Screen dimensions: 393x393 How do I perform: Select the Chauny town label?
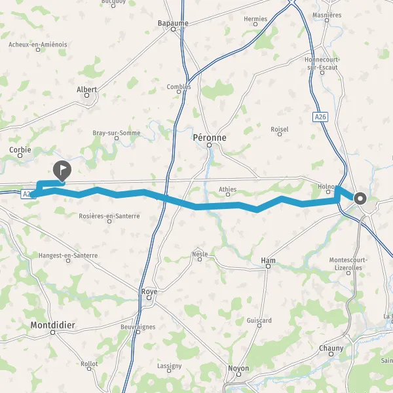(x=331, y=348)
